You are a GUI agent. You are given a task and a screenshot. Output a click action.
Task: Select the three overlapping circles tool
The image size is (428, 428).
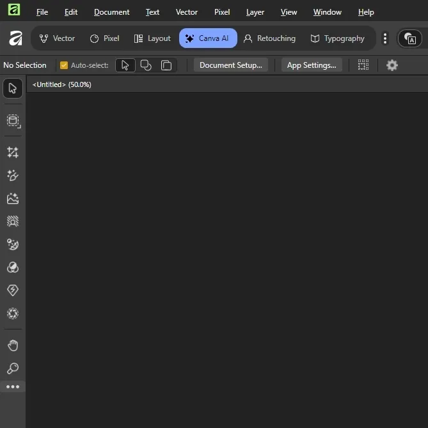coord(13,267)
